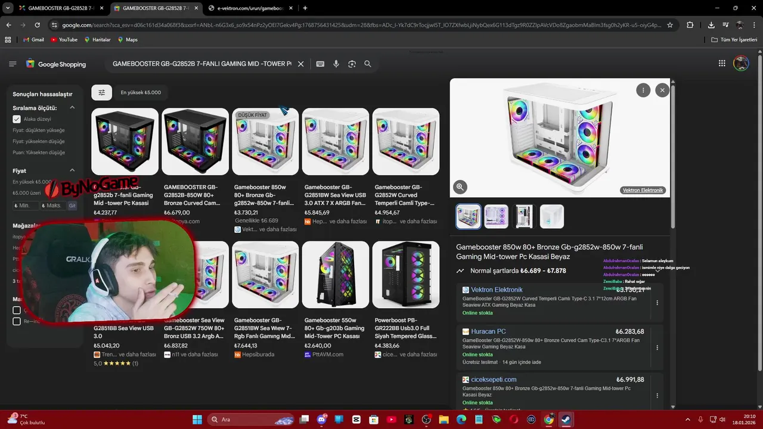This screenshot has height=429, width=763.
Task: Apply the price range with Git button
Action: [72, 205]
